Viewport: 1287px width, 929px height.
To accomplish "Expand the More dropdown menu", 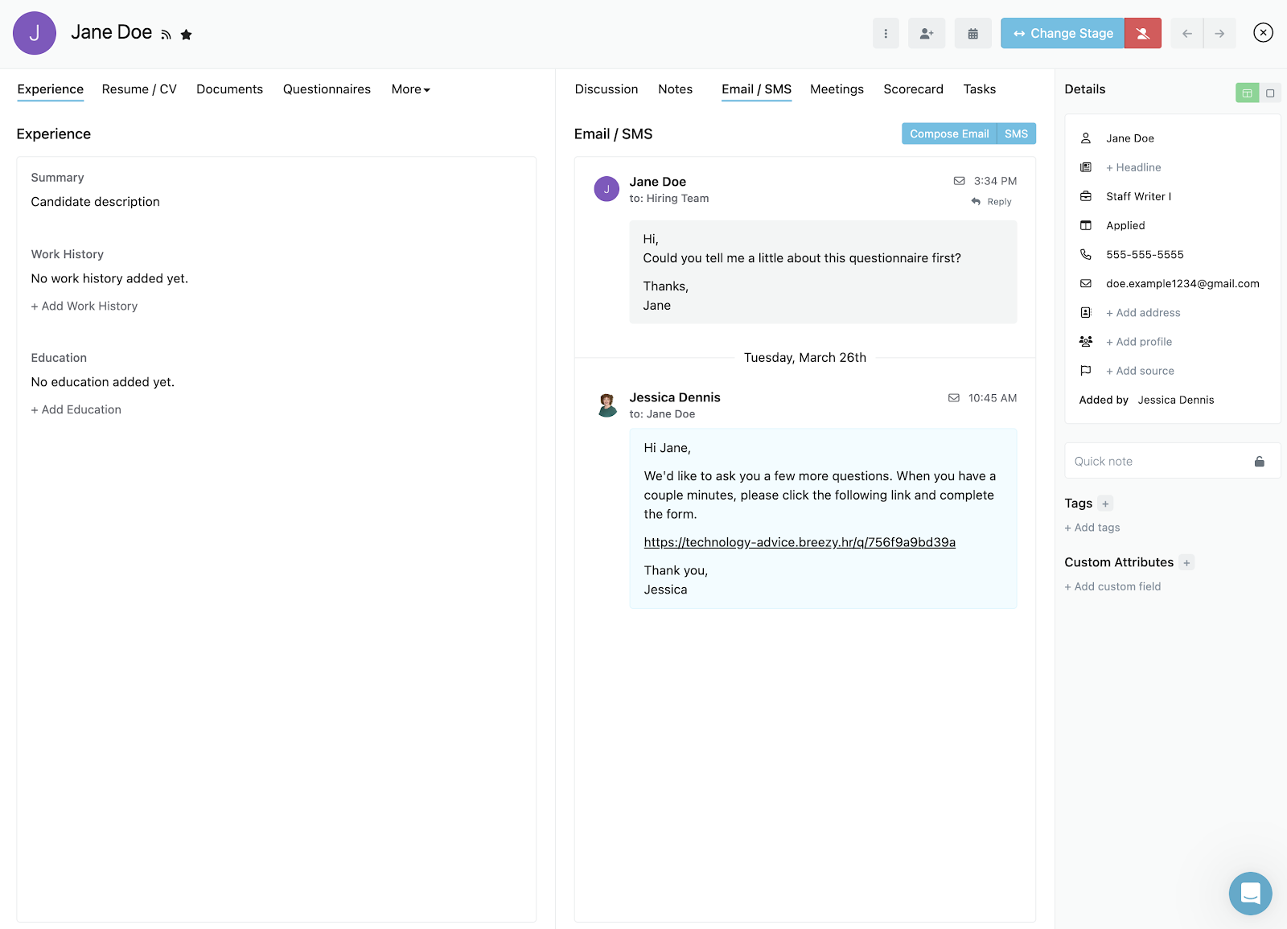I will 411,89.
